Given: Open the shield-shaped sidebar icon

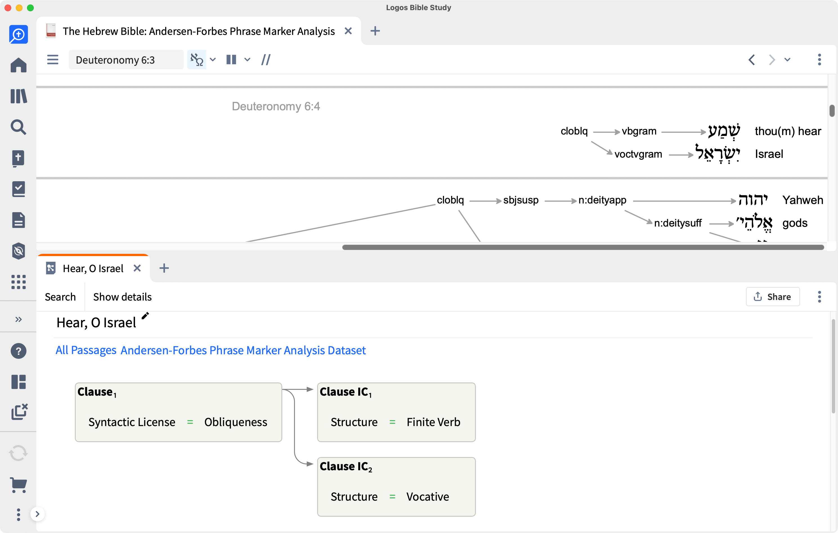Looking at the screenshot, I should pos(19,251).
